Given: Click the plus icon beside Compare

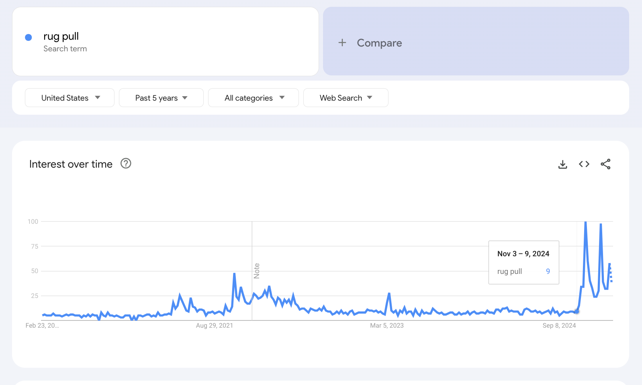Looking at the screenshot, I should (342, 43).
